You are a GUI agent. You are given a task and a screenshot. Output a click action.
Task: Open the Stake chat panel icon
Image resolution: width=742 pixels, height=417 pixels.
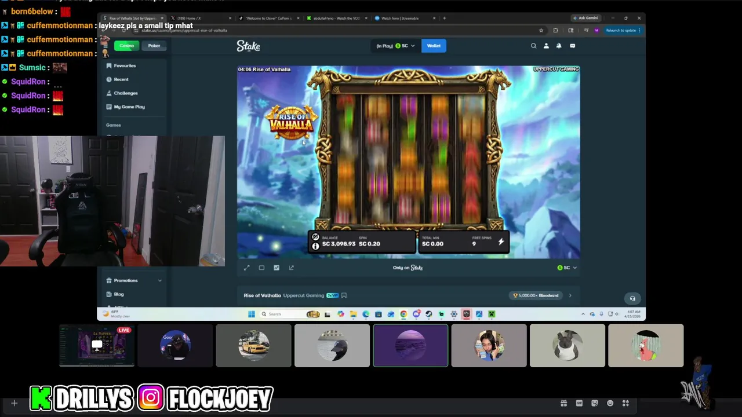(572, 46)
